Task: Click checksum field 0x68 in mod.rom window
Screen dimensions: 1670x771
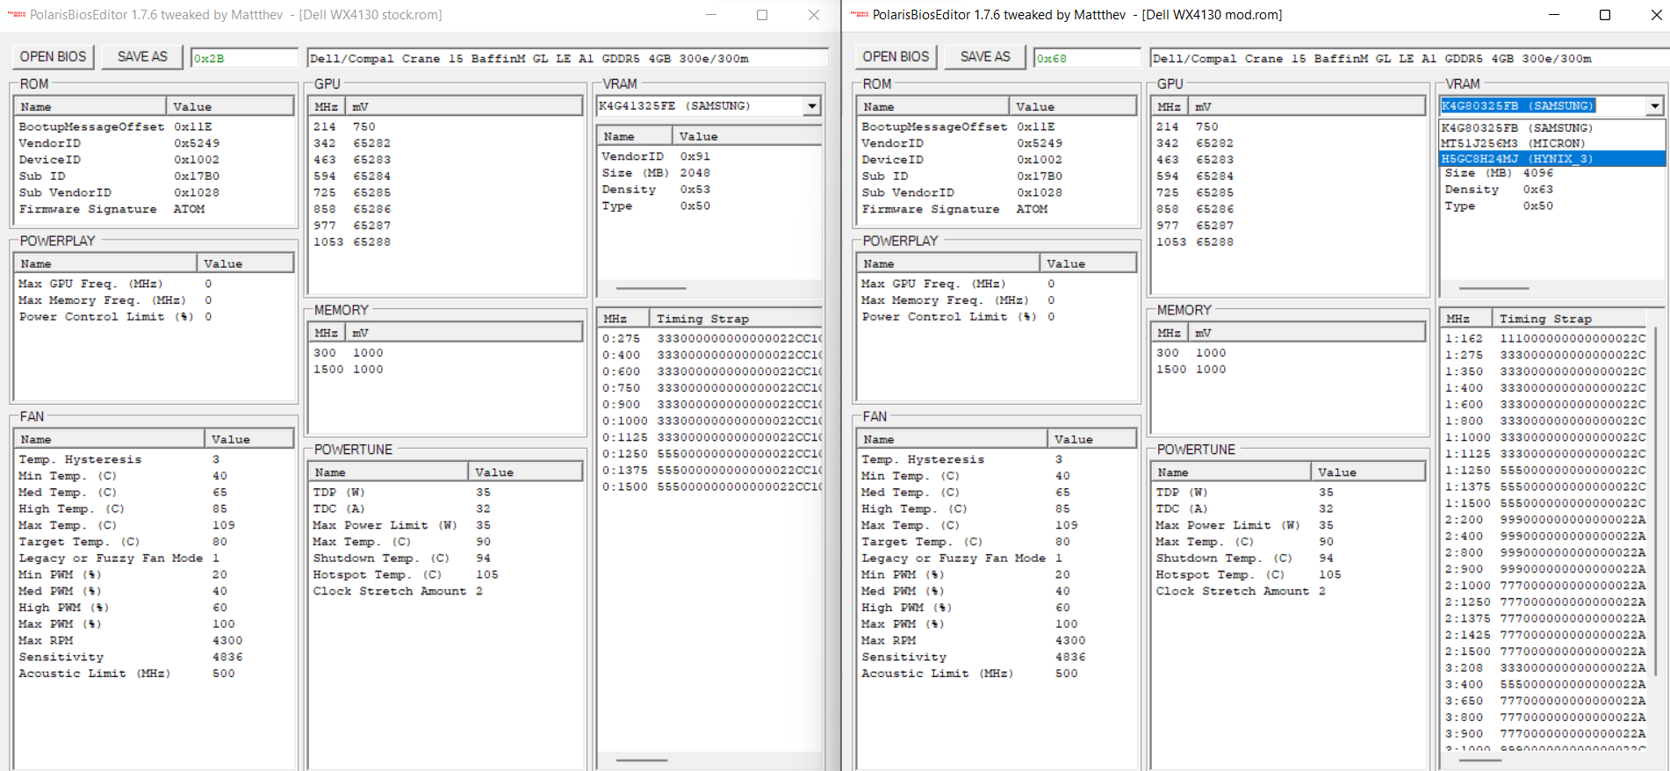Action: tap(1088, 58)
